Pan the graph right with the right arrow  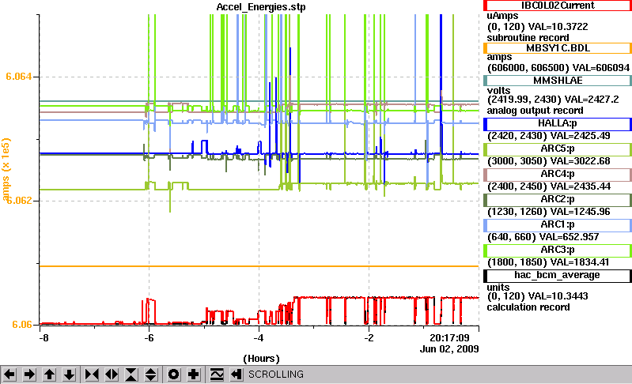click(29, 375)
